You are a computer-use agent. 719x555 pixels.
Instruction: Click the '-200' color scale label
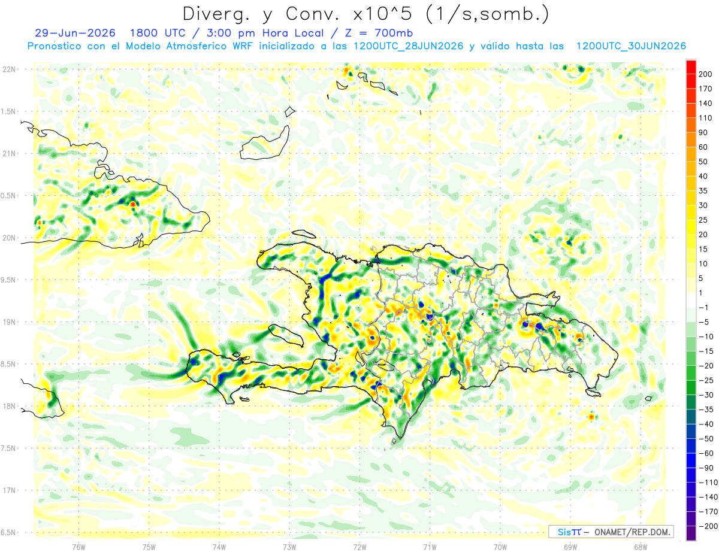coord(708,526)
